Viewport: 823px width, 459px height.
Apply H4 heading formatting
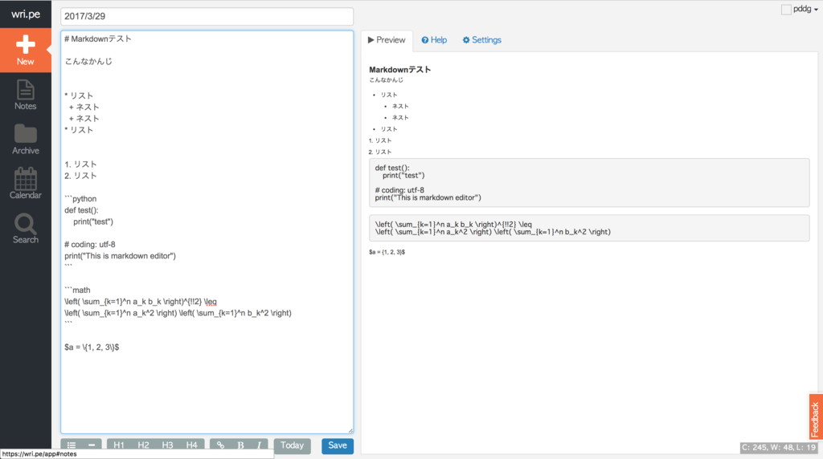point(191,445)
